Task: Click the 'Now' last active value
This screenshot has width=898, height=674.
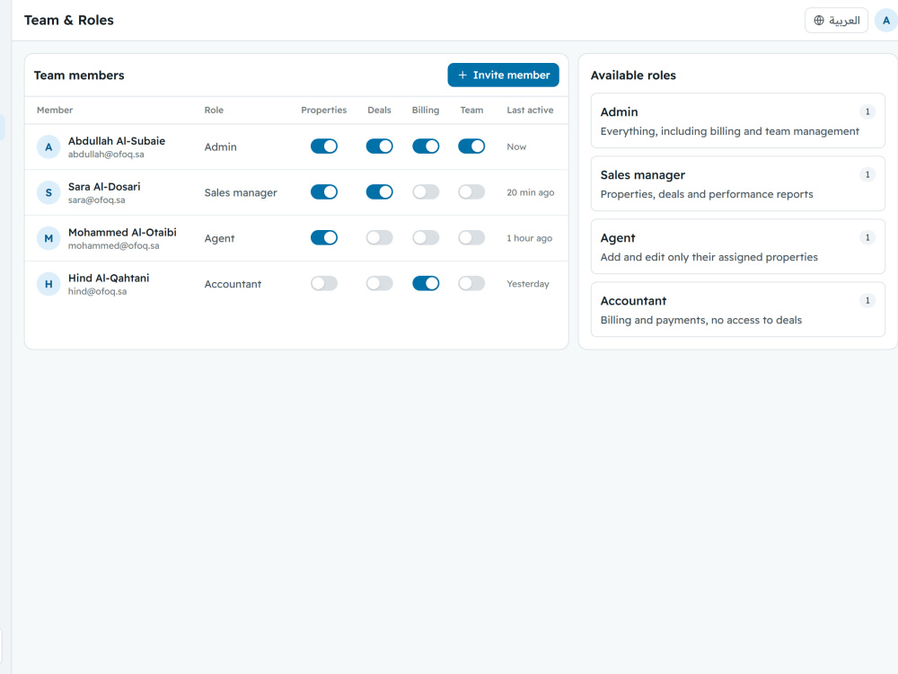Action: [x=516, y=146]
